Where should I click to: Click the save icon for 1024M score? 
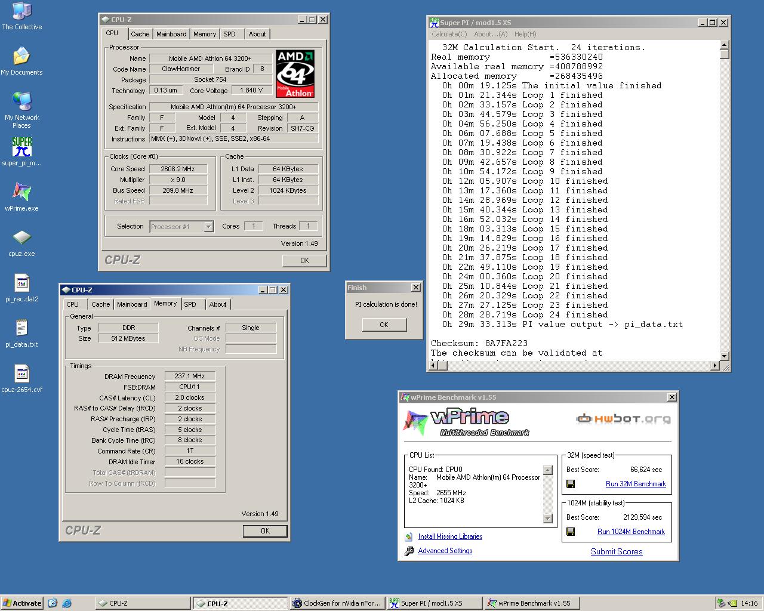pyautogui.click(x=570, y=532)
